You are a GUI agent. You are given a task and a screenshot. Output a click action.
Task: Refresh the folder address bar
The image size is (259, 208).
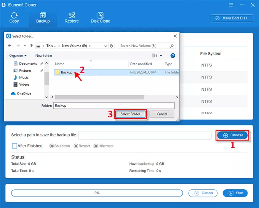point(111,46)
